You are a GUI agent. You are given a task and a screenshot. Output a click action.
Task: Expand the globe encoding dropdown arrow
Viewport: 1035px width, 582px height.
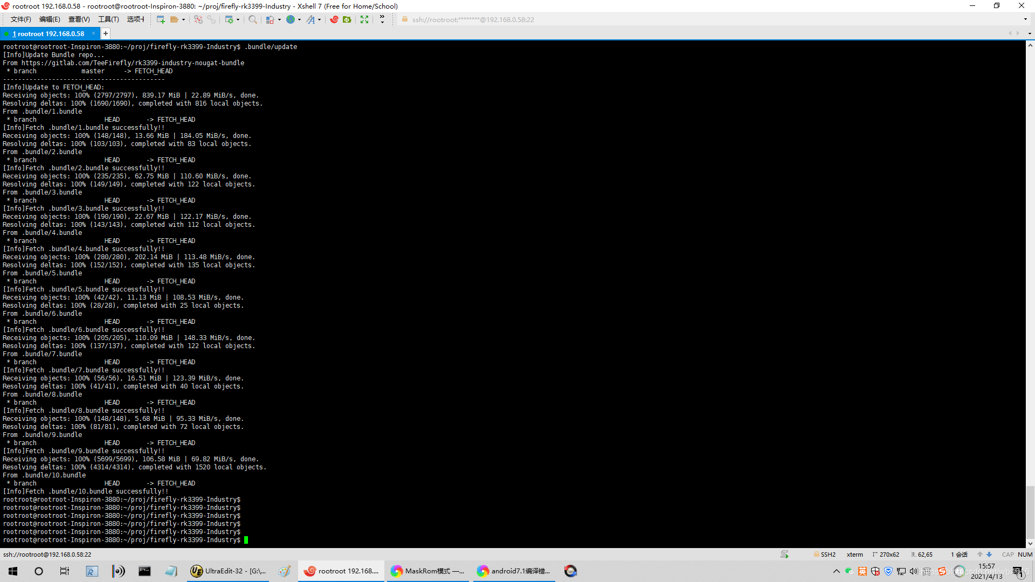pos(300,19)
